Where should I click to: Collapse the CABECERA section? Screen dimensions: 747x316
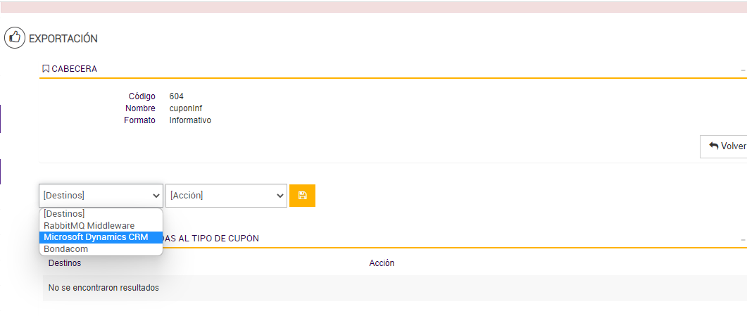pos(743,70)
